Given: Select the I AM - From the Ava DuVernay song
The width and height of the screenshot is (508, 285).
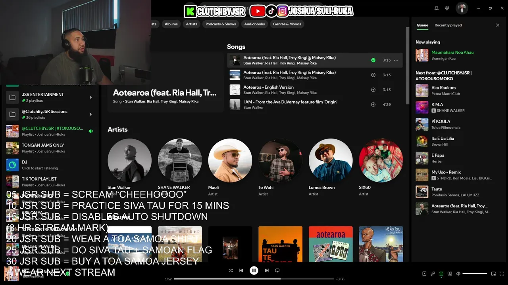Looking at the screenshot, I should point(290,102).
